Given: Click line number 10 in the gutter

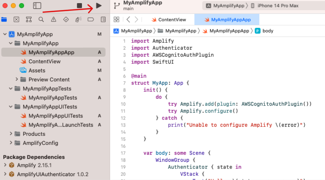Looking at the screenshot, I should click(123, 104).
